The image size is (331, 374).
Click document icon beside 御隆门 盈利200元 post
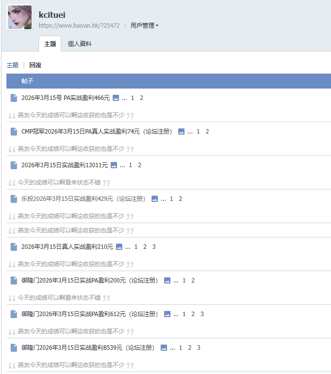coord(14,280)
